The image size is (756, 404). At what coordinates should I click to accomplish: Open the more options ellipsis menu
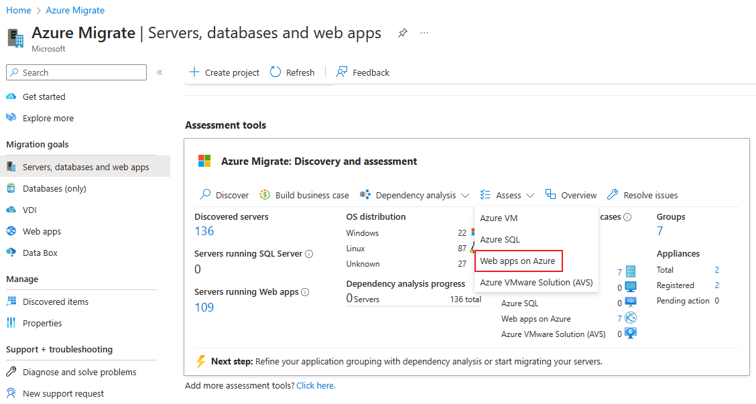coord(424,33)
